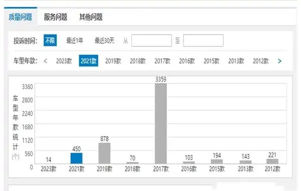Image resolution: width=301 pixels, height=191 pixels.
Task: Select the 质量问题 tab
Action: pyautogui.click(x=21, y=17)
